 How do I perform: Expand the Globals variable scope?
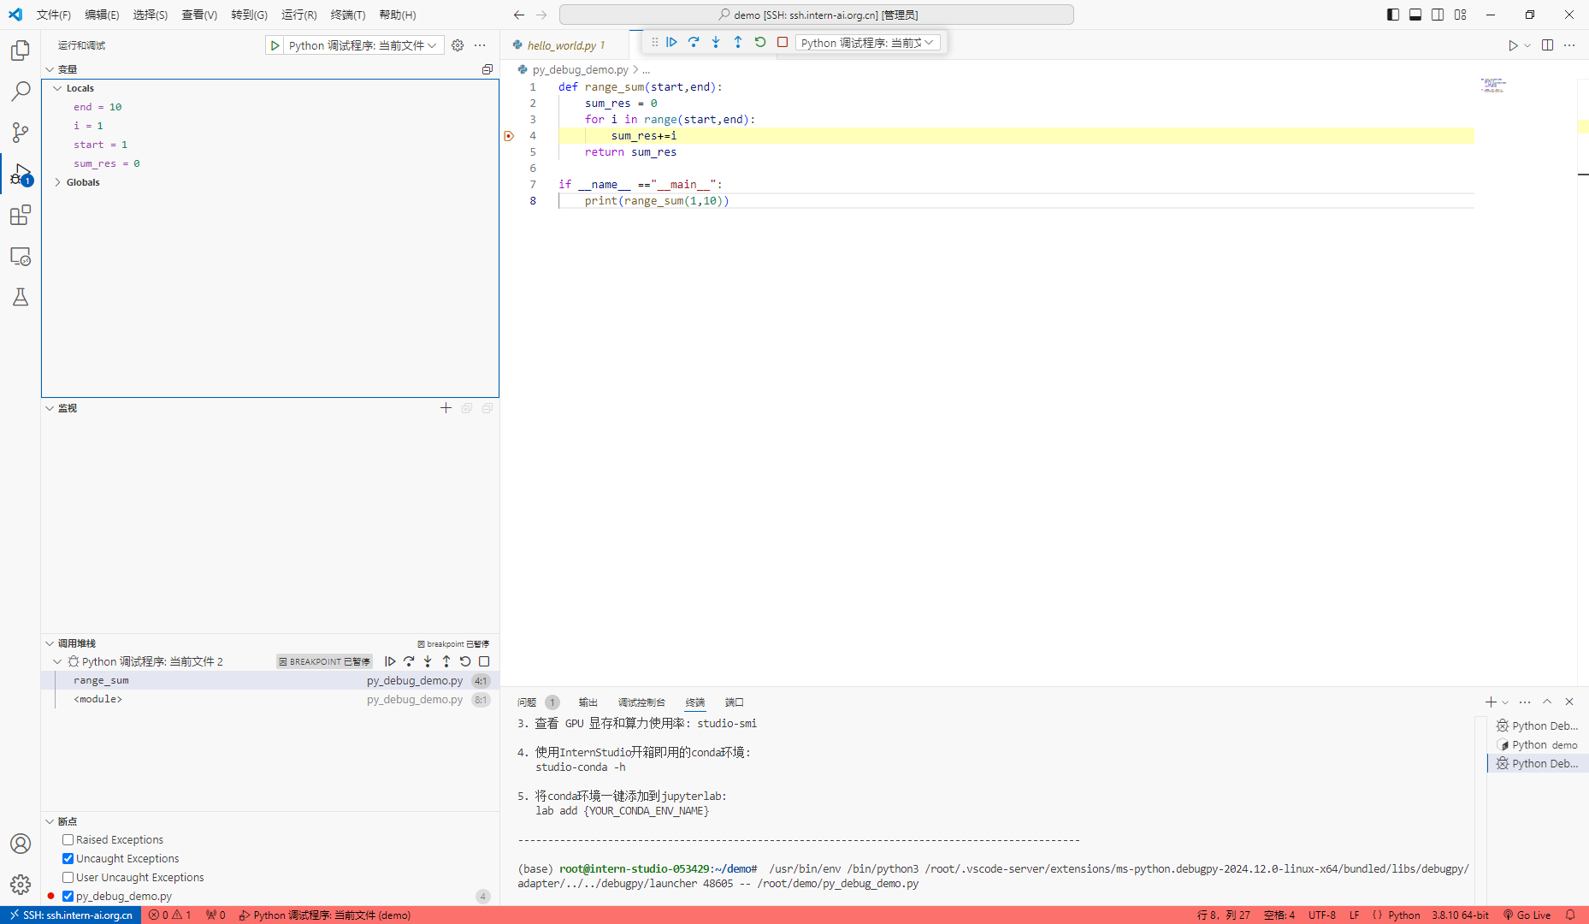pos(57,182)
